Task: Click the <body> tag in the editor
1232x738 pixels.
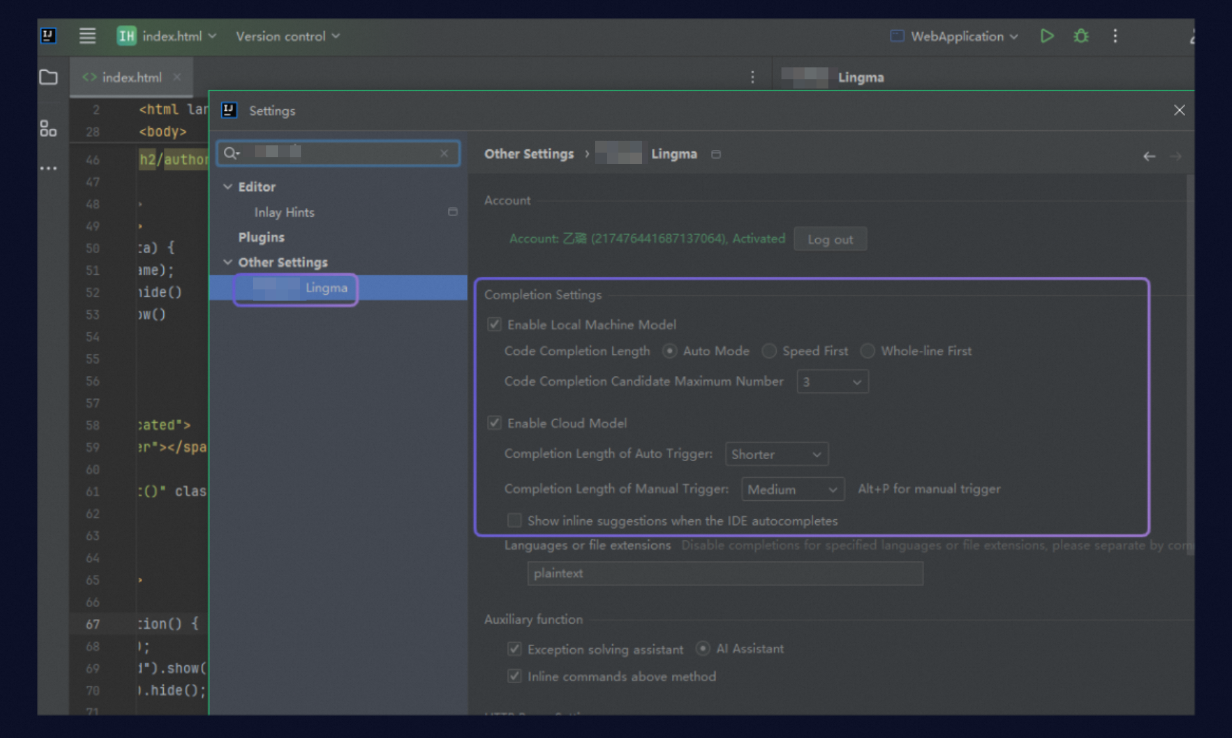Action: pos(163,131)
